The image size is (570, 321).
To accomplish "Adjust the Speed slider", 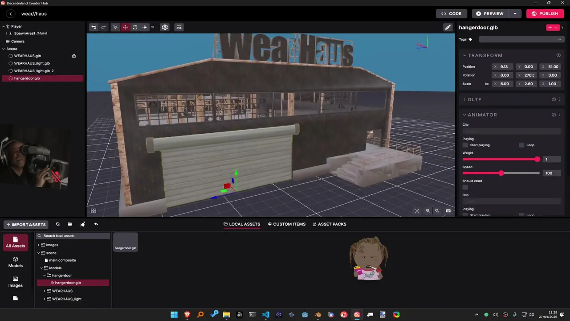I will tap(501, 173).
